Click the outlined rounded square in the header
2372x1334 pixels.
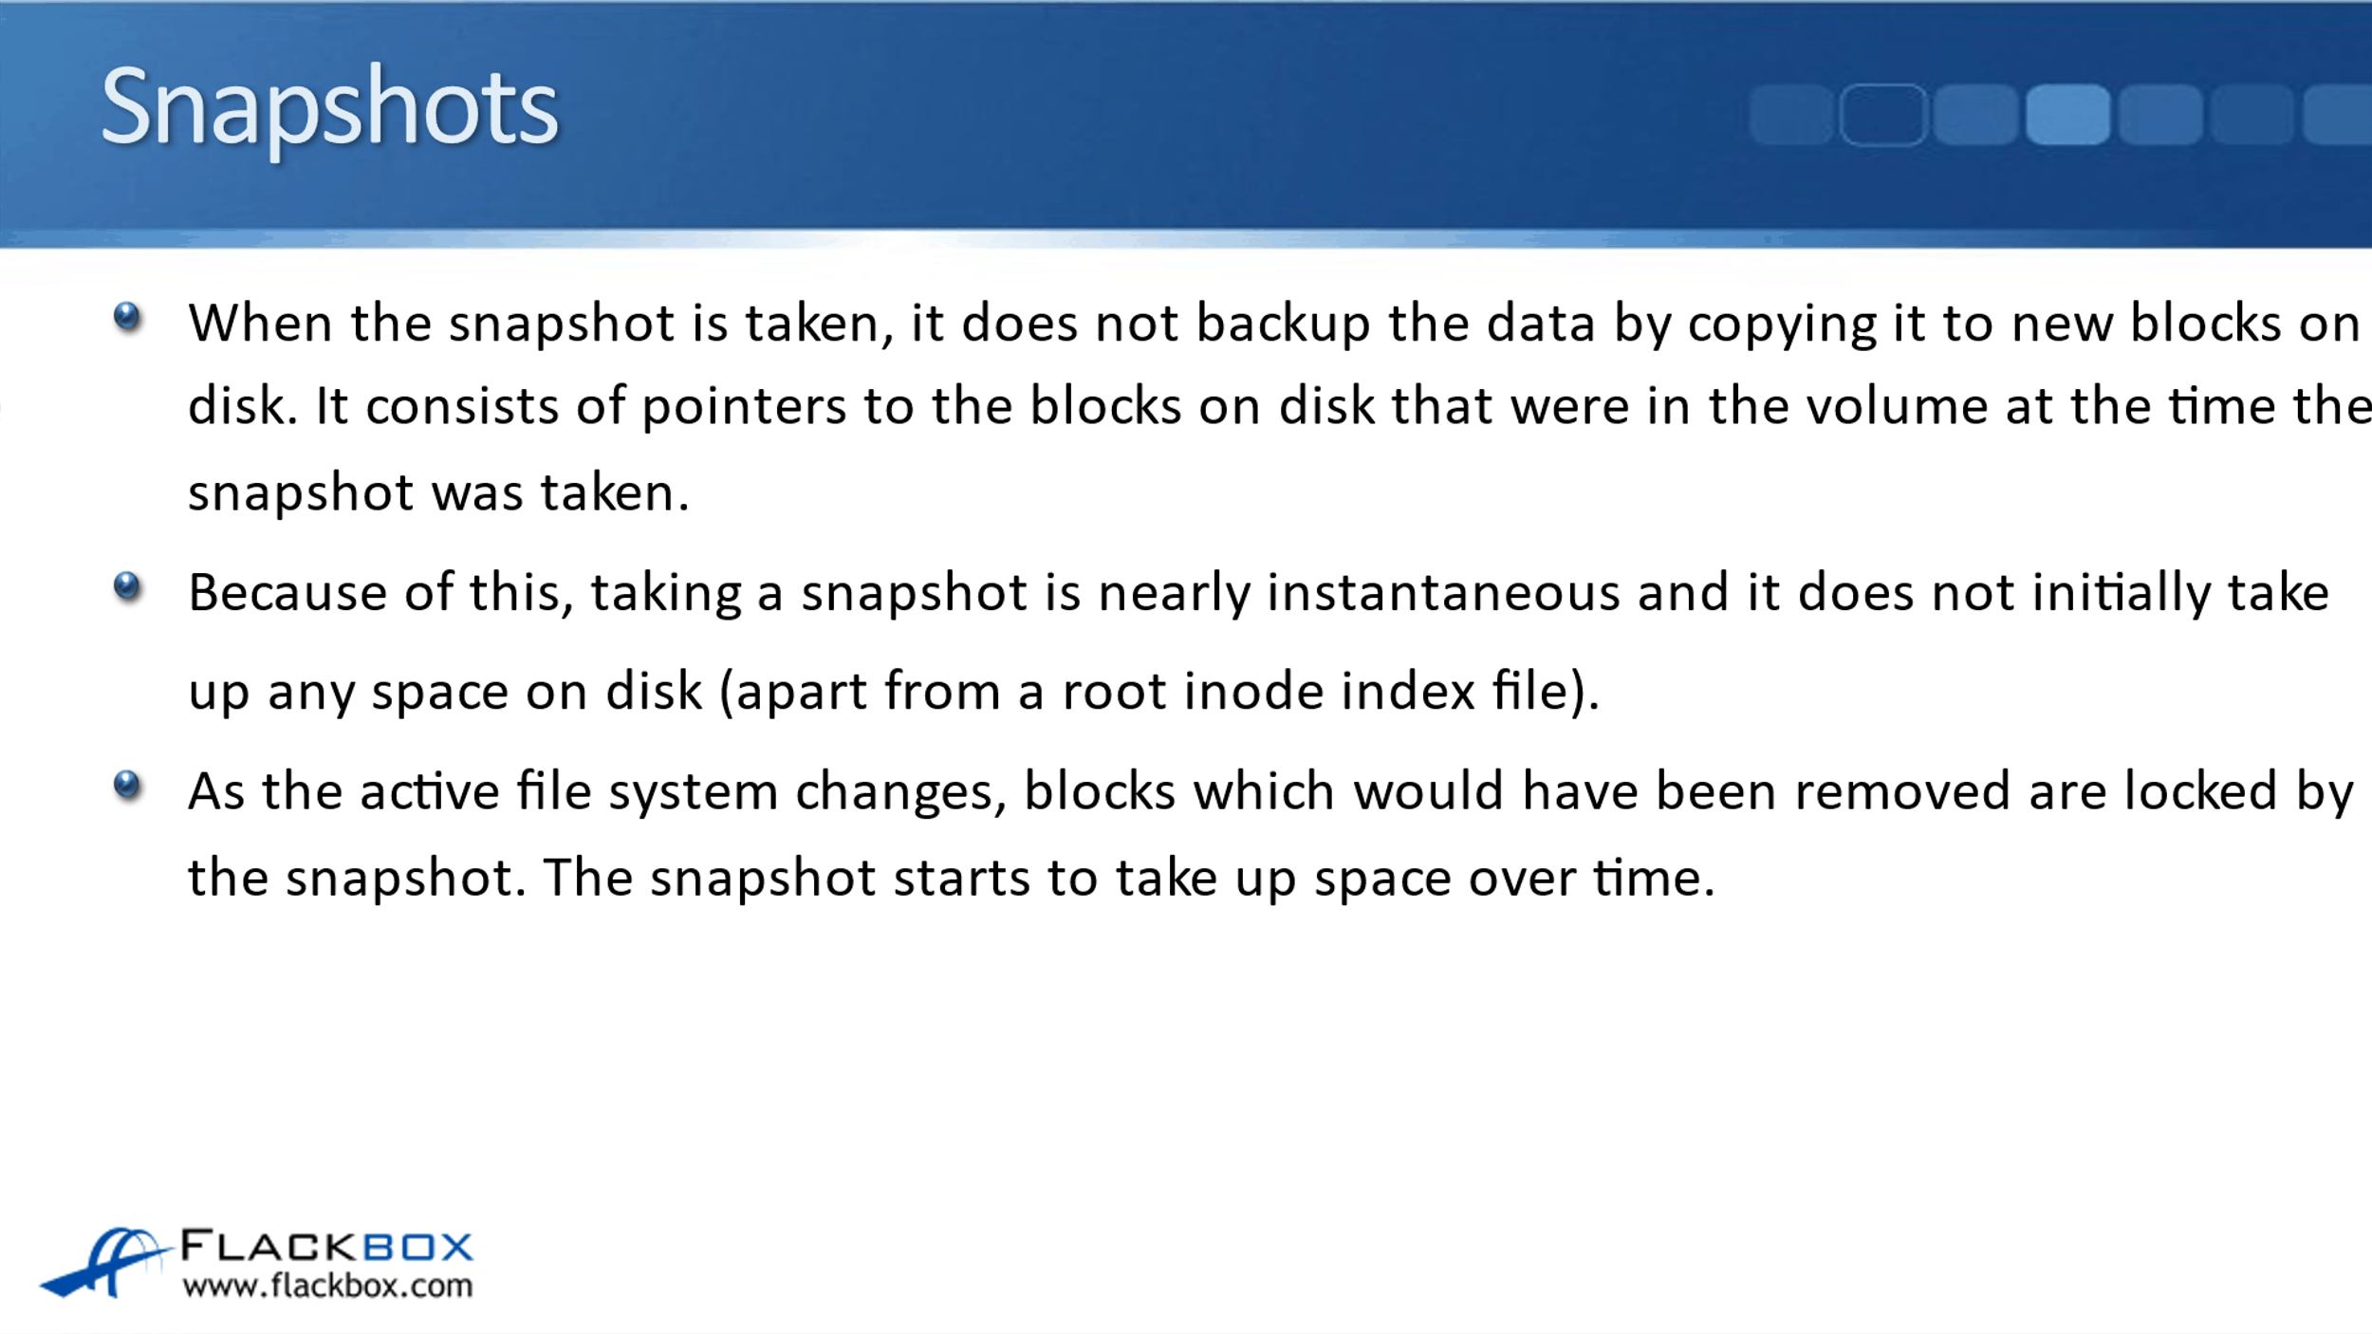pyautogui.click(x=1882, y=115)
